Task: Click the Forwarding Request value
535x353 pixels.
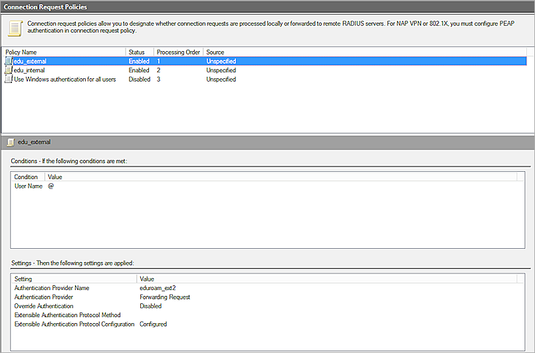Action: click(x=165, y=297)
